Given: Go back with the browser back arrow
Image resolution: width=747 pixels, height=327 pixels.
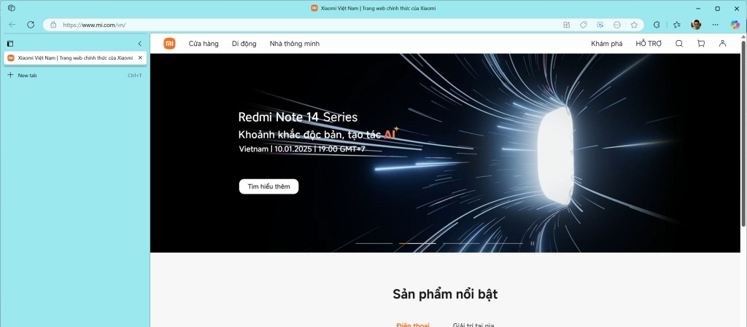Looking at the screenshot, I should pos(12,25).
